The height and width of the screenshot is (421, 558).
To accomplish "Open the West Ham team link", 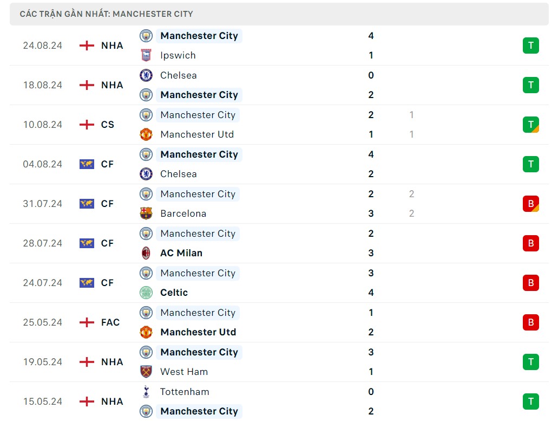I will coord(184,372).
